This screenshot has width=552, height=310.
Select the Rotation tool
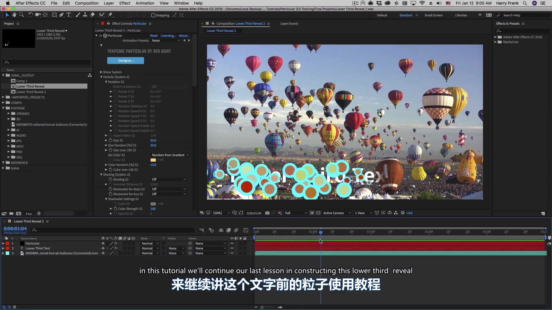coord(30,15)
